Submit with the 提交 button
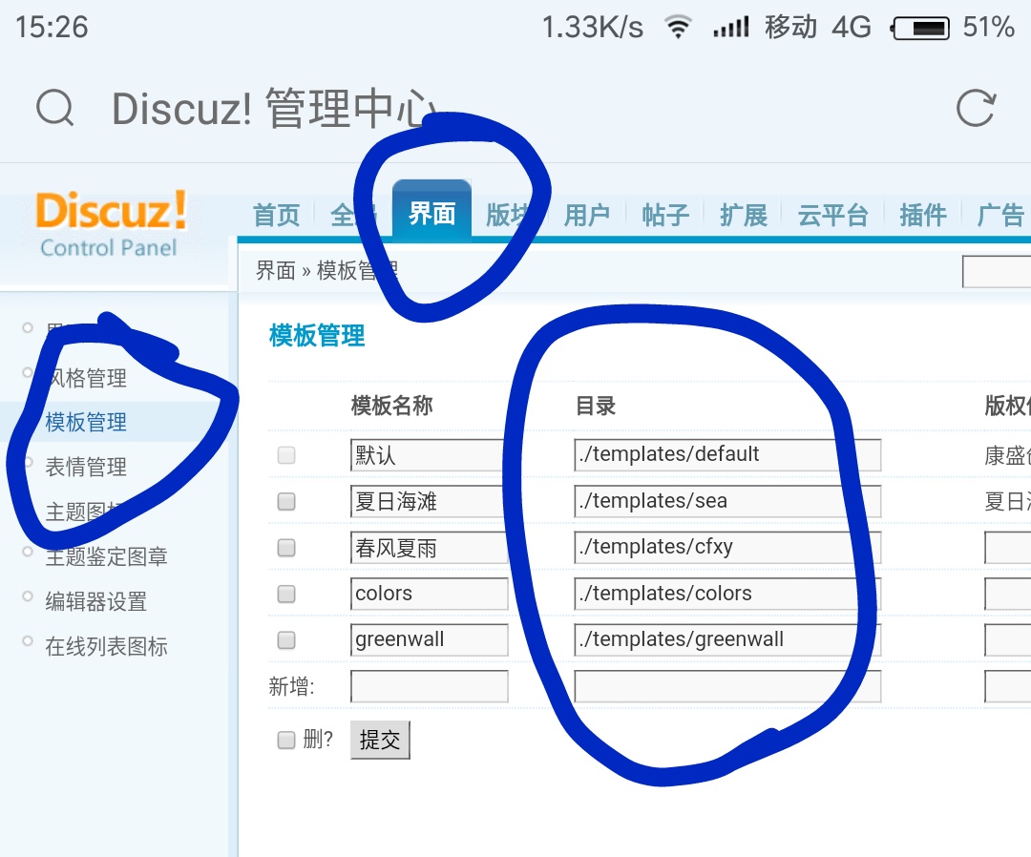The height and width of the screenshot is (857, 1031). click(380, 740)
